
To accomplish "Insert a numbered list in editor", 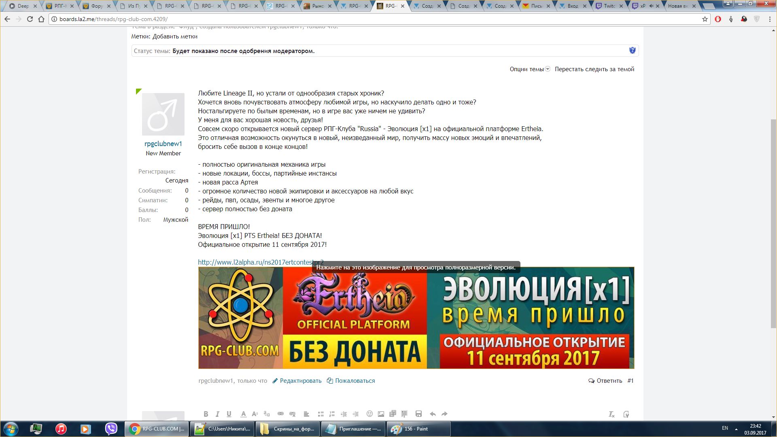I will tap(332, 414).
